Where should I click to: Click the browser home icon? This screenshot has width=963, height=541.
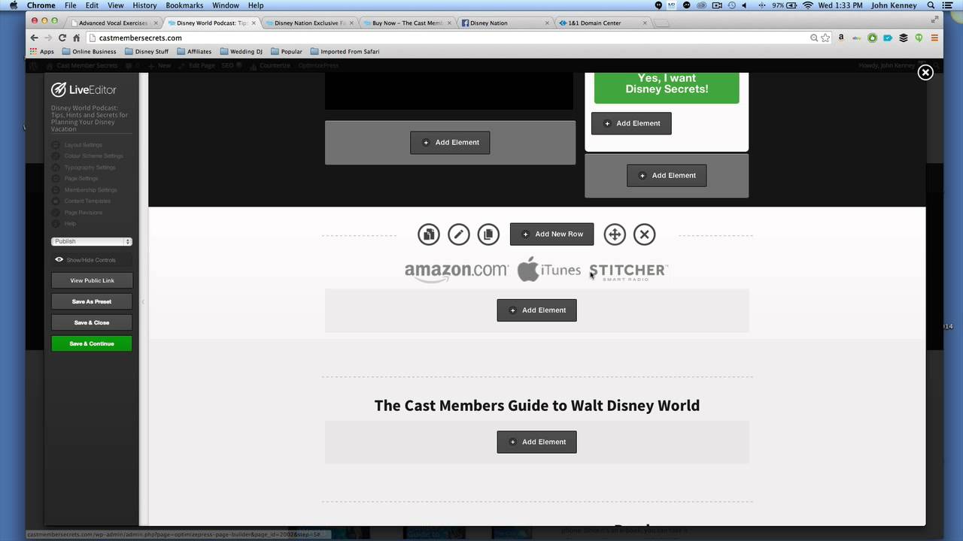pos(76,38)
